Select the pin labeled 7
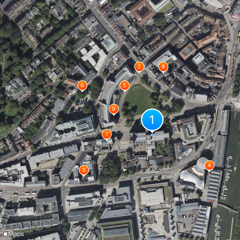The image size is (240, 240). click(106, 135)
